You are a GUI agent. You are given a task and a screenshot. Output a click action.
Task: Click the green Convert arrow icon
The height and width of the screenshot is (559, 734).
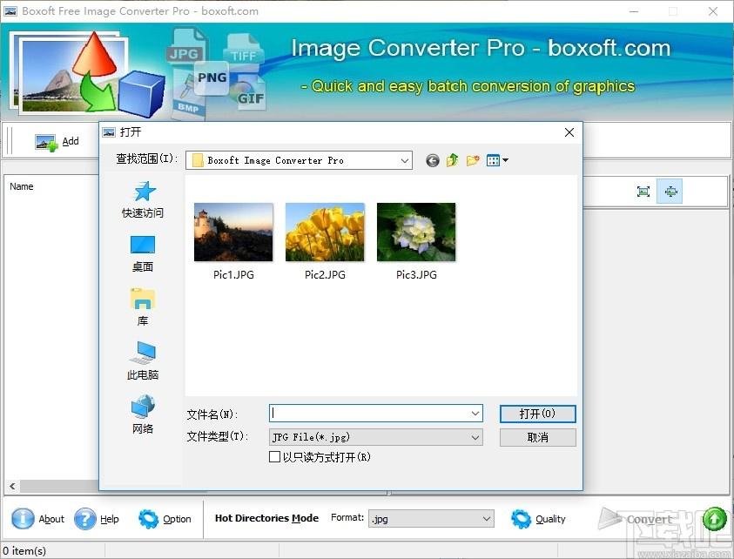click(715, 519)
